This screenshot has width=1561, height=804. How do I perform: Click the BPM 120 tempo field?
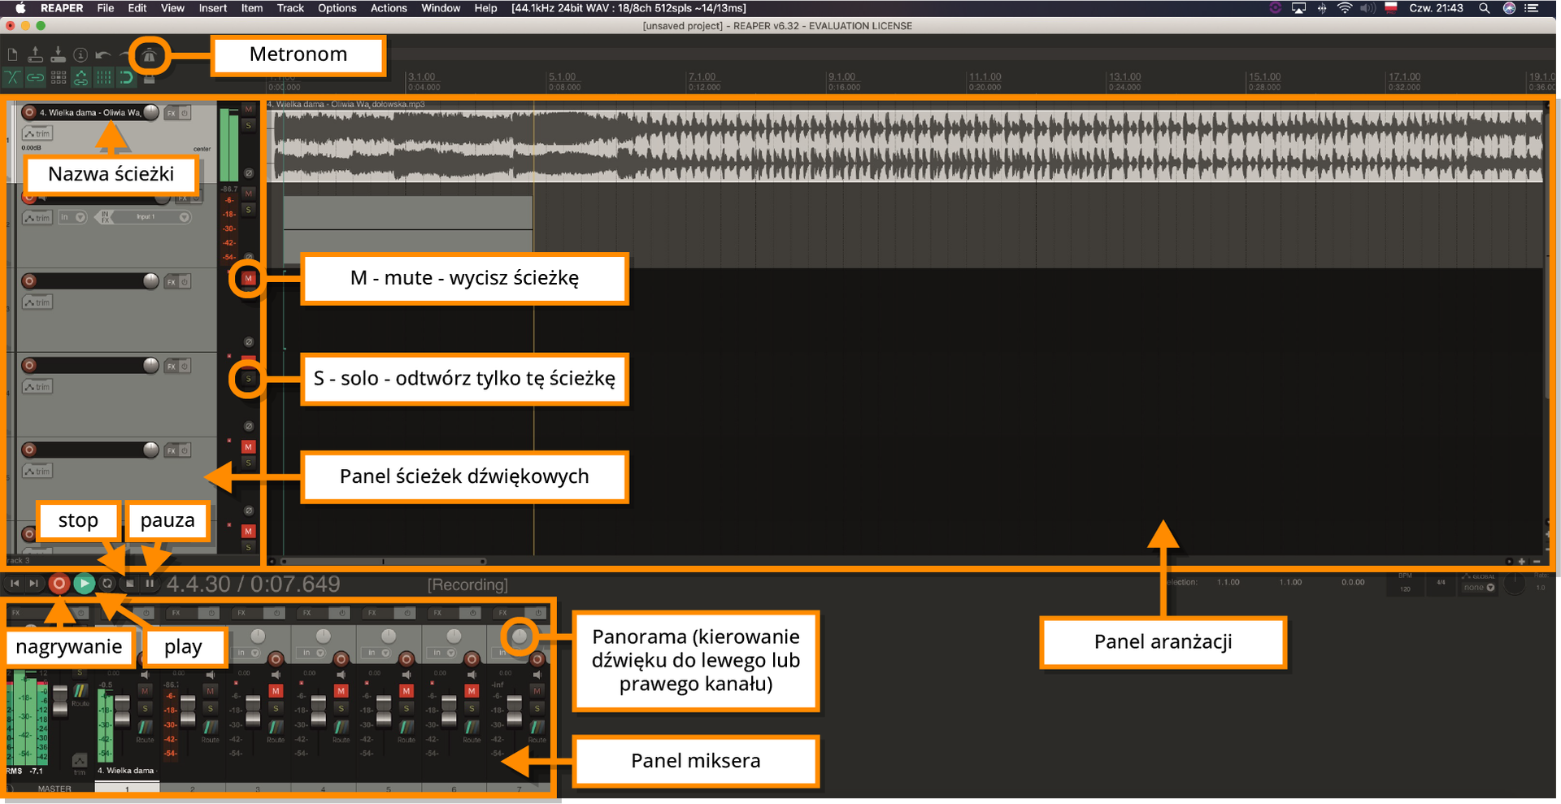[x=1405, y=589]
